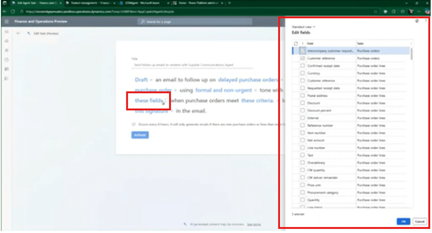Sort by the Table column header
This screenshot has width=432, height=233.
click(x=360, y=44)
